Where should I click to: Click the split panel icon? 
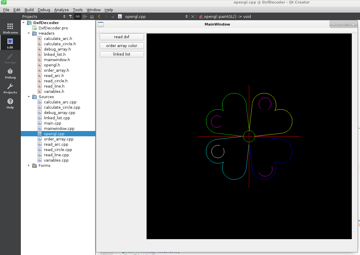[x=85, y=17]
